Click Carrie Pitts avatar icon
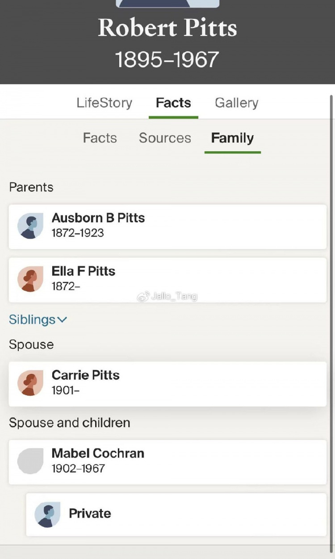The height and width of the screenshot is (559, 335). pos(30,384)
